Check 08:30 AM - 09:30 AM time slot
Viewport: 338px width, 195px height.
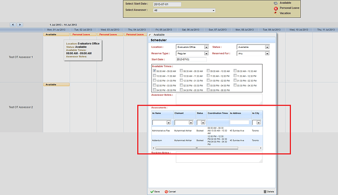[x=181, y=70]
